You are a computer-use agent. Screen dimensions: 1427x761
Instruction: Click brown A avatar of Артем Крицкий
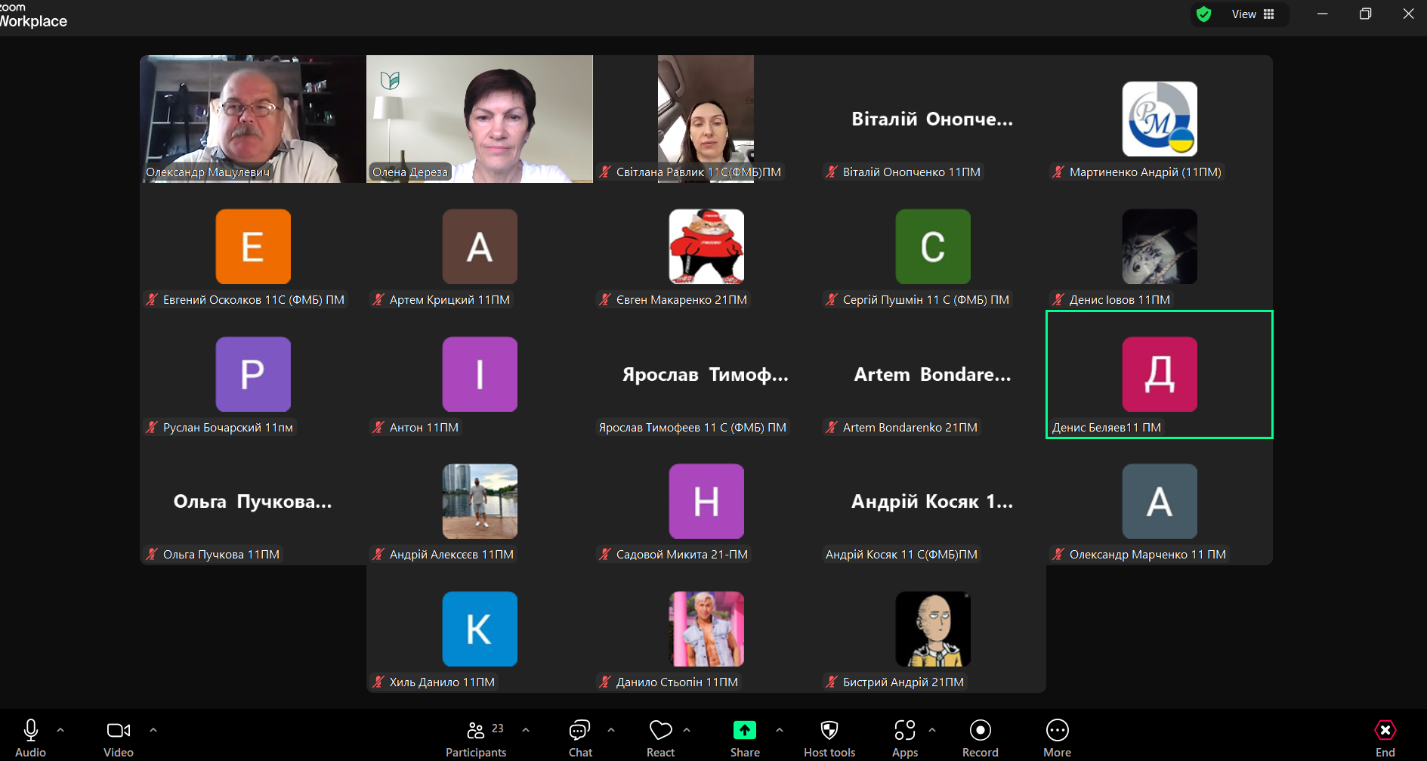[x=480, y=247]
